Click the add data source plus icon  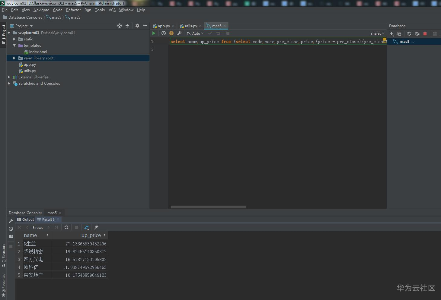[392, 34]
